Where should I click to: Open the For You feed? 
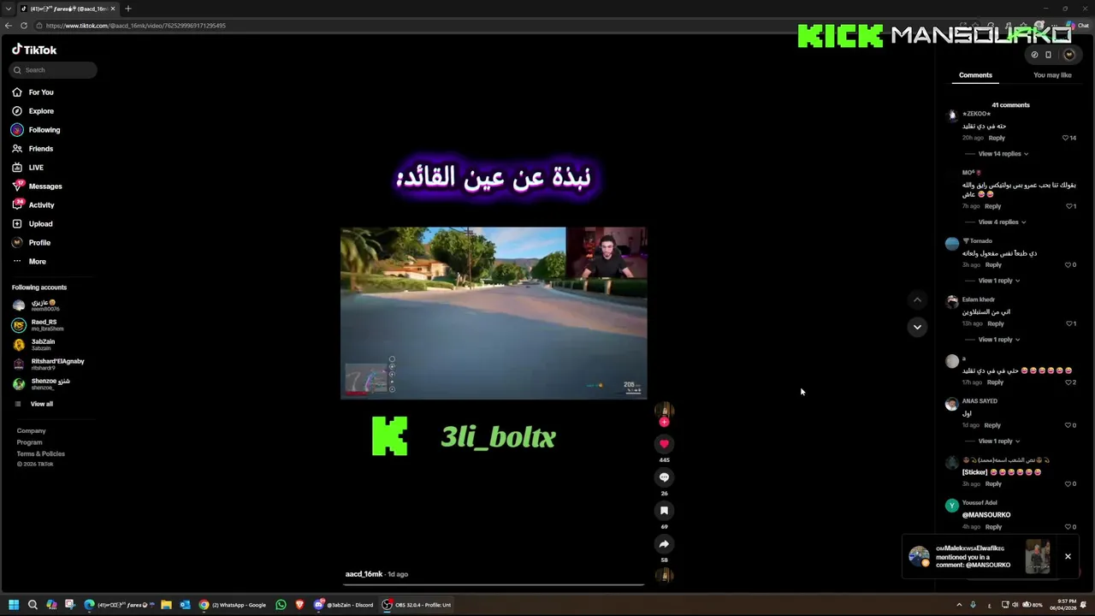click(33, 92)
